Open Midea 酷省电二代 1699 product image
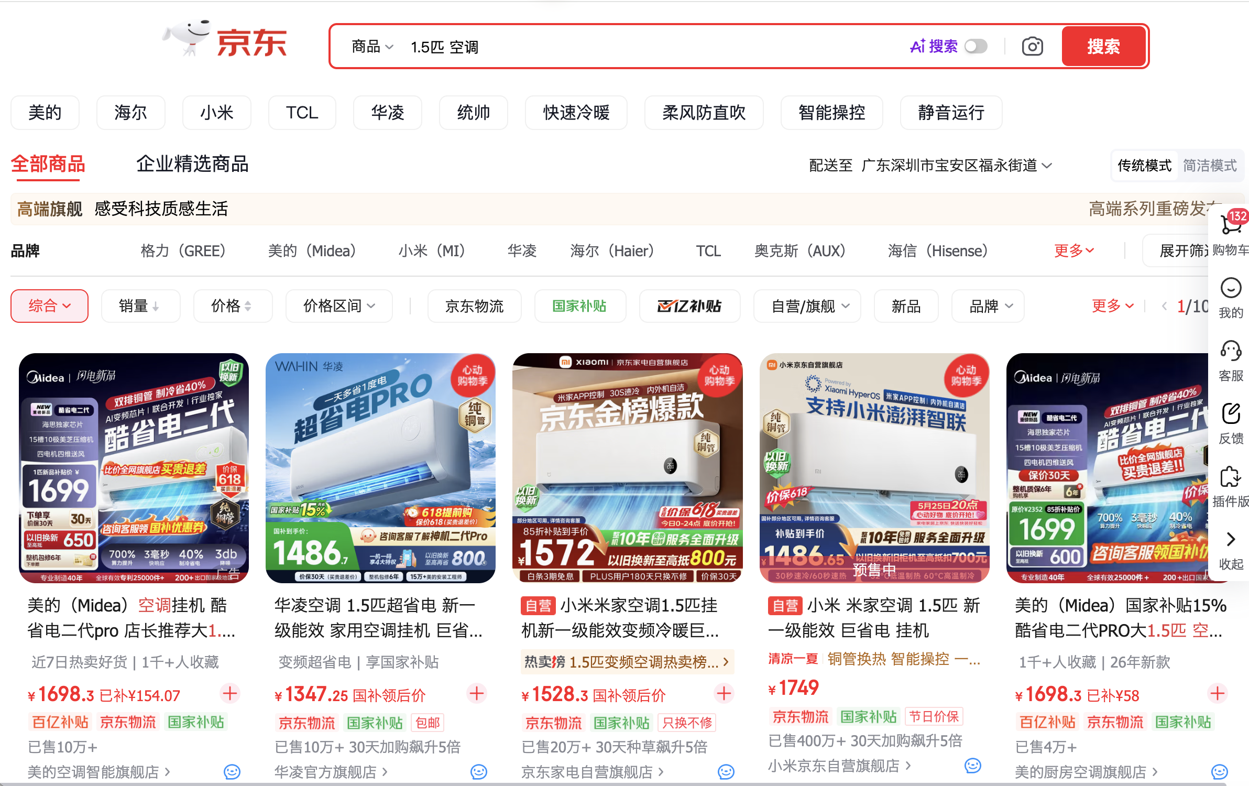This screenshot has height=786, width=1249. [x=134, y=468]
